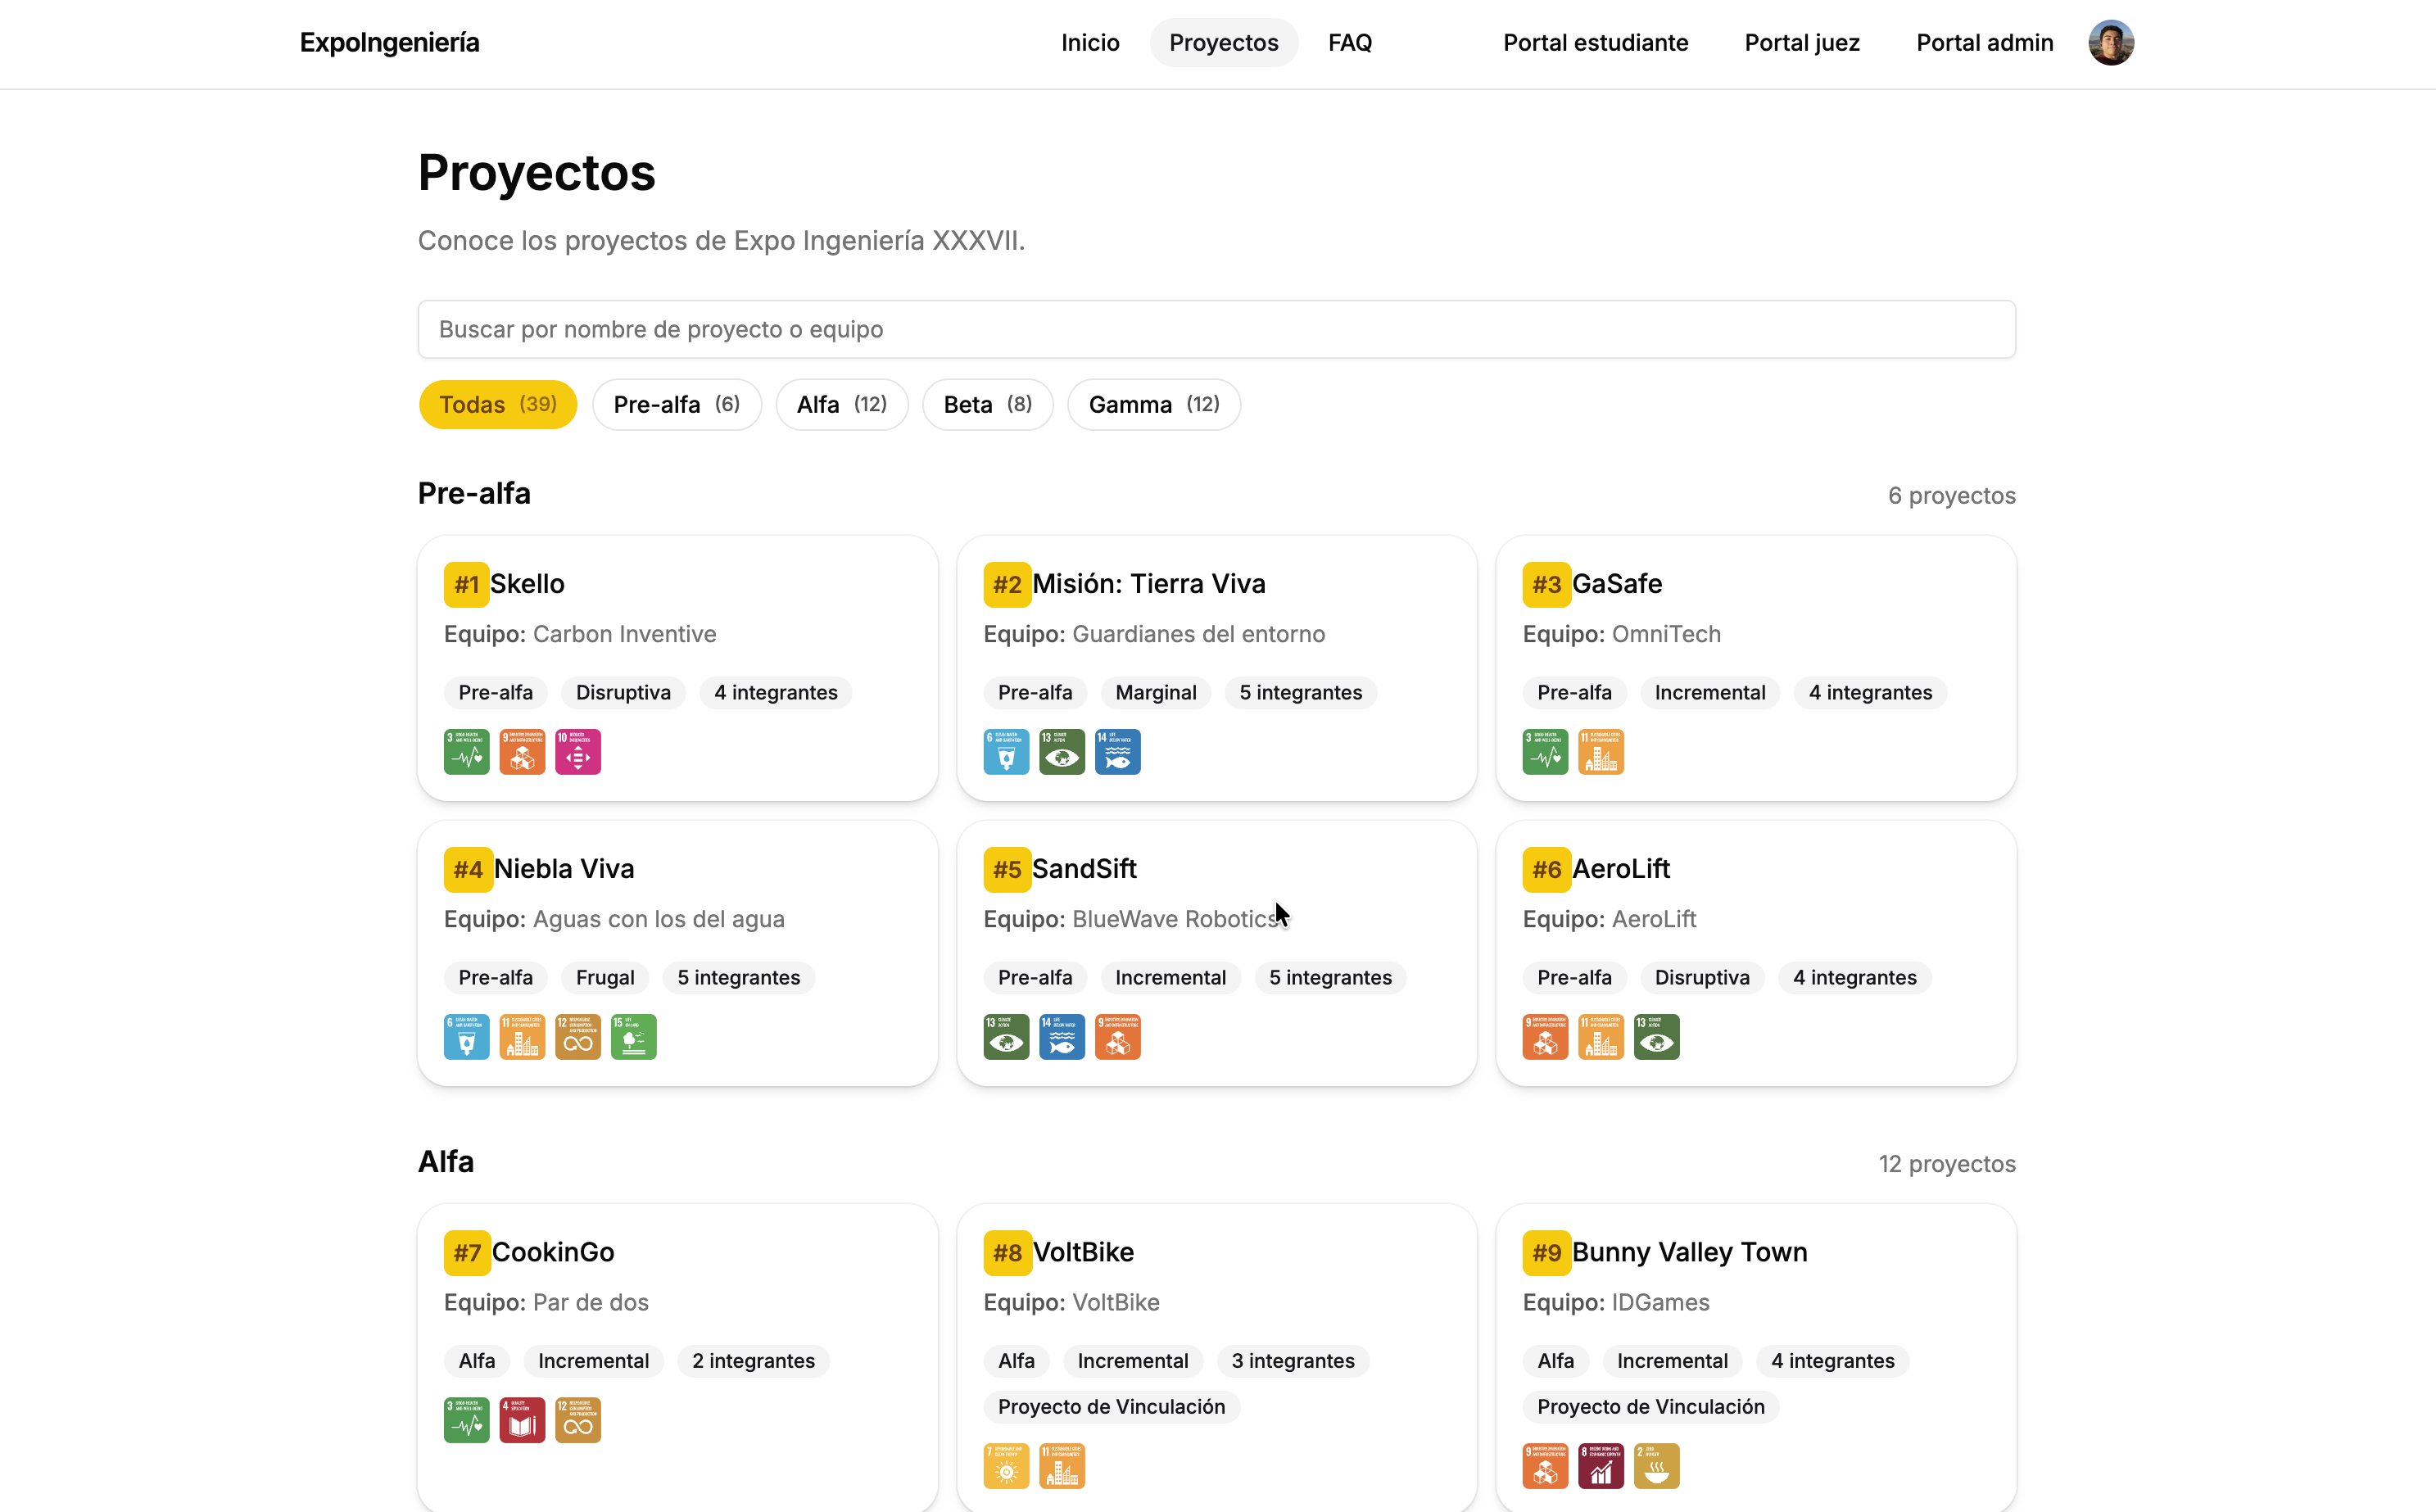Click SDG 6 clean water icon on Misión: Tierra Viva
Viewport: 2436px width, 1512px height.
pos(1006,752)
